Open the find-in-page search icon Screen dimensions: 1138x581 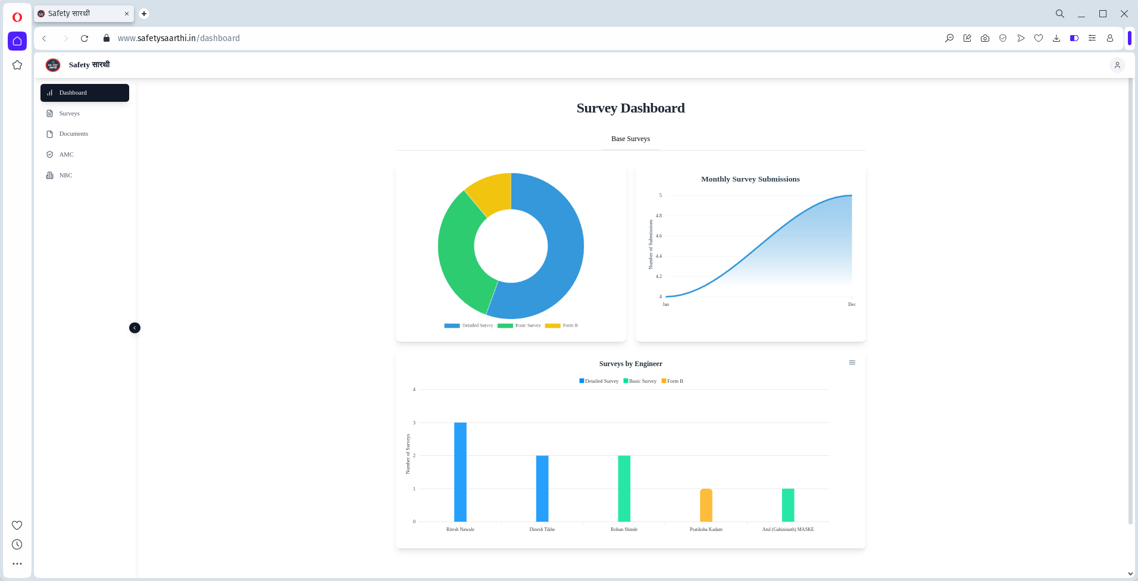tap(949, 38)
